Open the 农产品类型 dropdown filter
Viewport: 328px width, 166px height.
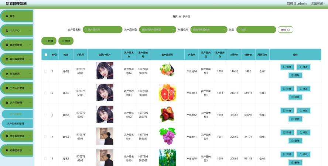click(157, 29)
